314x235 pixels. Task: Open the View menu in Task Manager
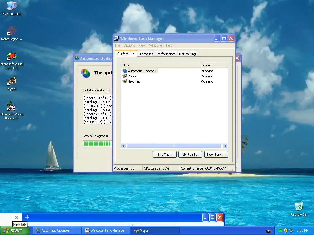[142, 45]
